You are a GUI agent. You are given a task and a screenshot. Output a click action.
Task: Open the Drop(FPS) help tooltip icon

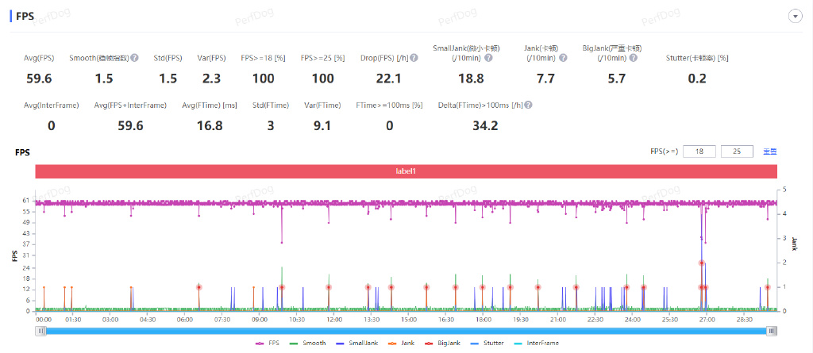click(414, 58)
